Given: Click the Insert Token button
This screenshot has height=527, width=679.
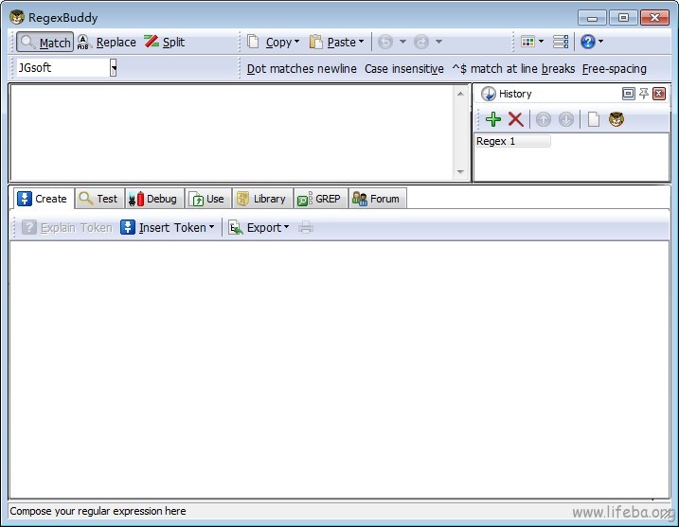Looking at the screenshot, I should (x=163, y=228).
